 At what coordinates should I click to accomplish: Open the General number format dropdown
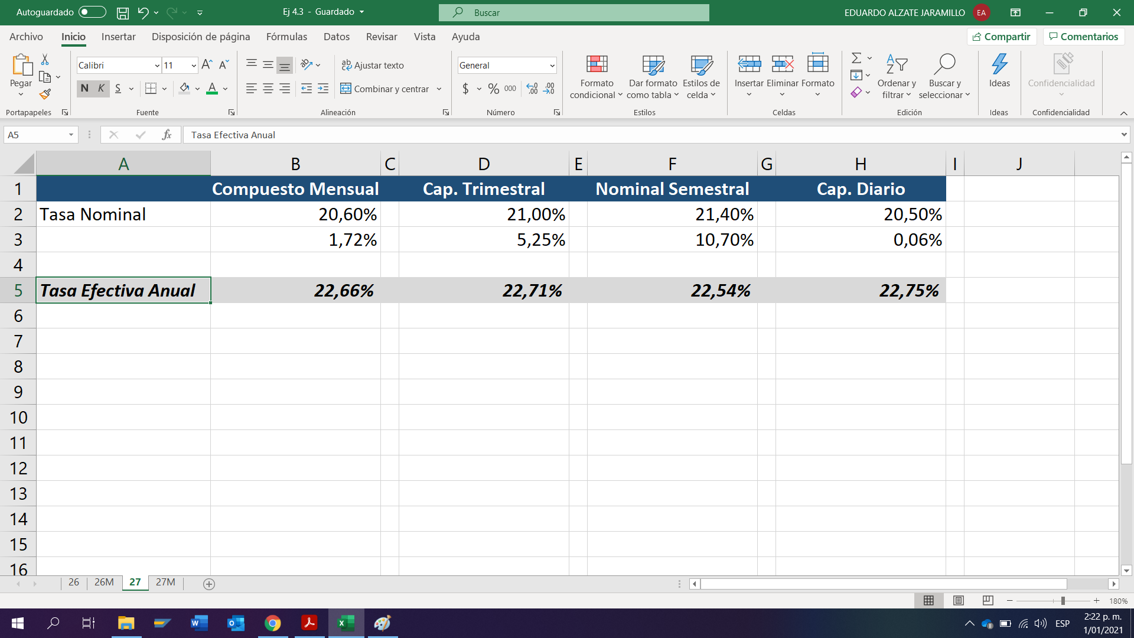point(553,65)
